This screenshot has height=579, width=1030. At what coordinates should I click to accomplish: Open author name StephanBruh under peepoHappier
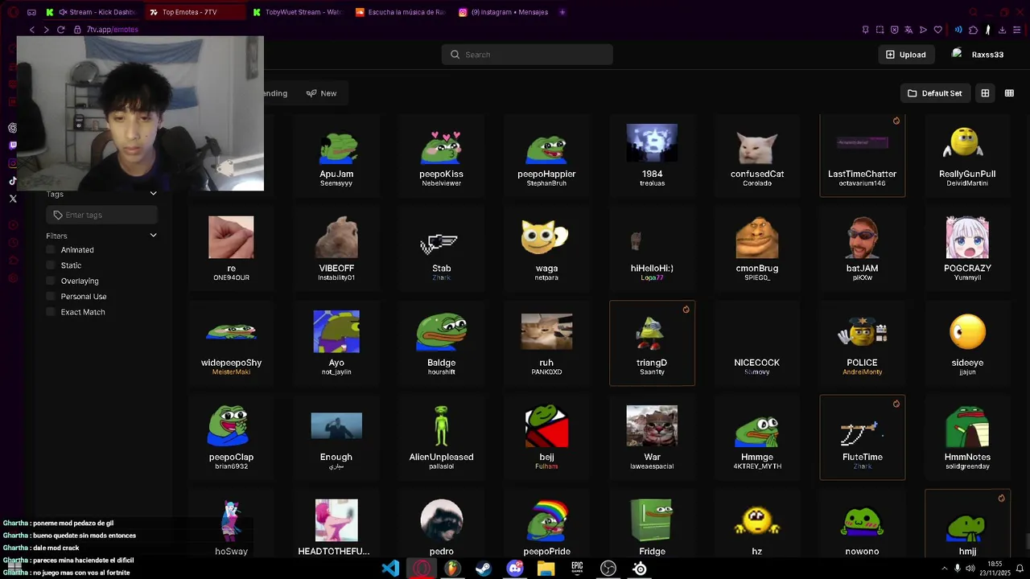(546, 183)
